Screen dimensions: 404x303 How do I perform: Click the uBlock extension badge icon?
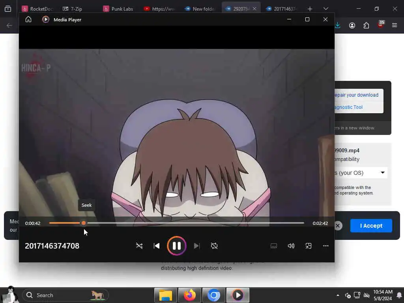(381, 24)
